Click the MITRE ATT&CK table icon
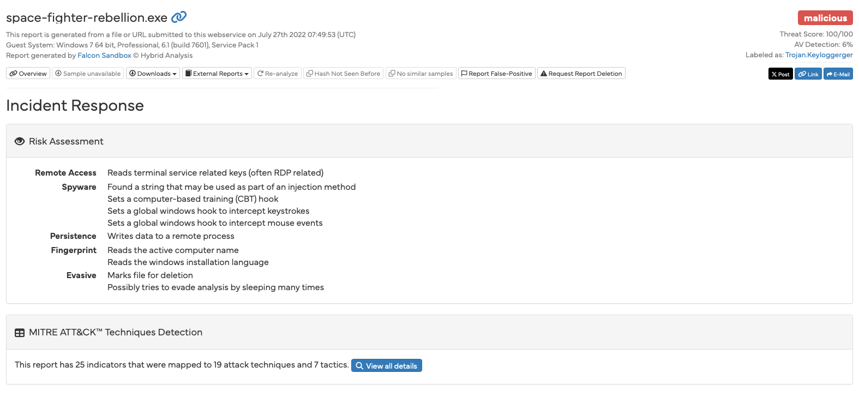The image size is (859, 397). tap(20, 333)
